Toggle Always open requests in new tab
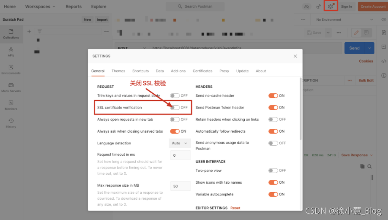 pos(175,120)
